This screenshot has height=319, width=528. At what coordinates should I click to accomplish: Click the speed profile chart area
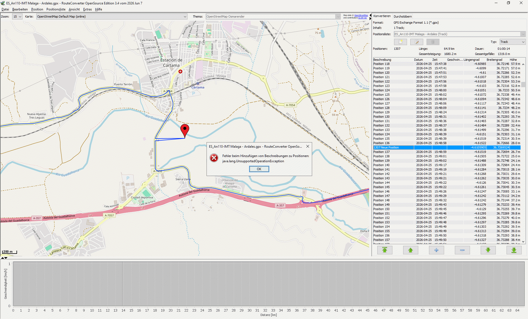click(269, 284)
